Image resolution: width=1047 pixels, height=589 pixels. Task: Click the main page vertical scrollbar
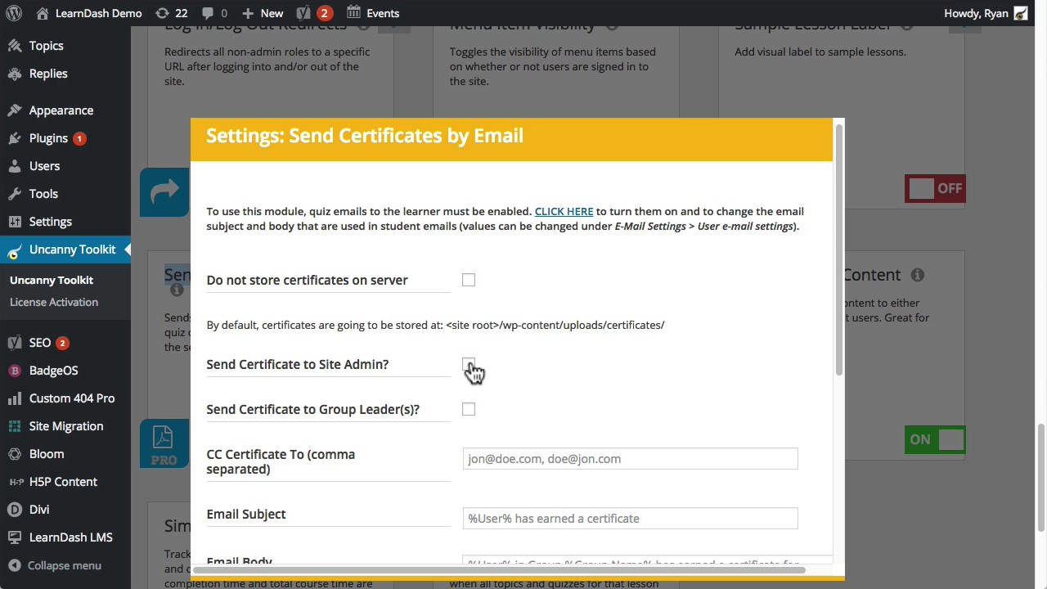coord(1040,479)
